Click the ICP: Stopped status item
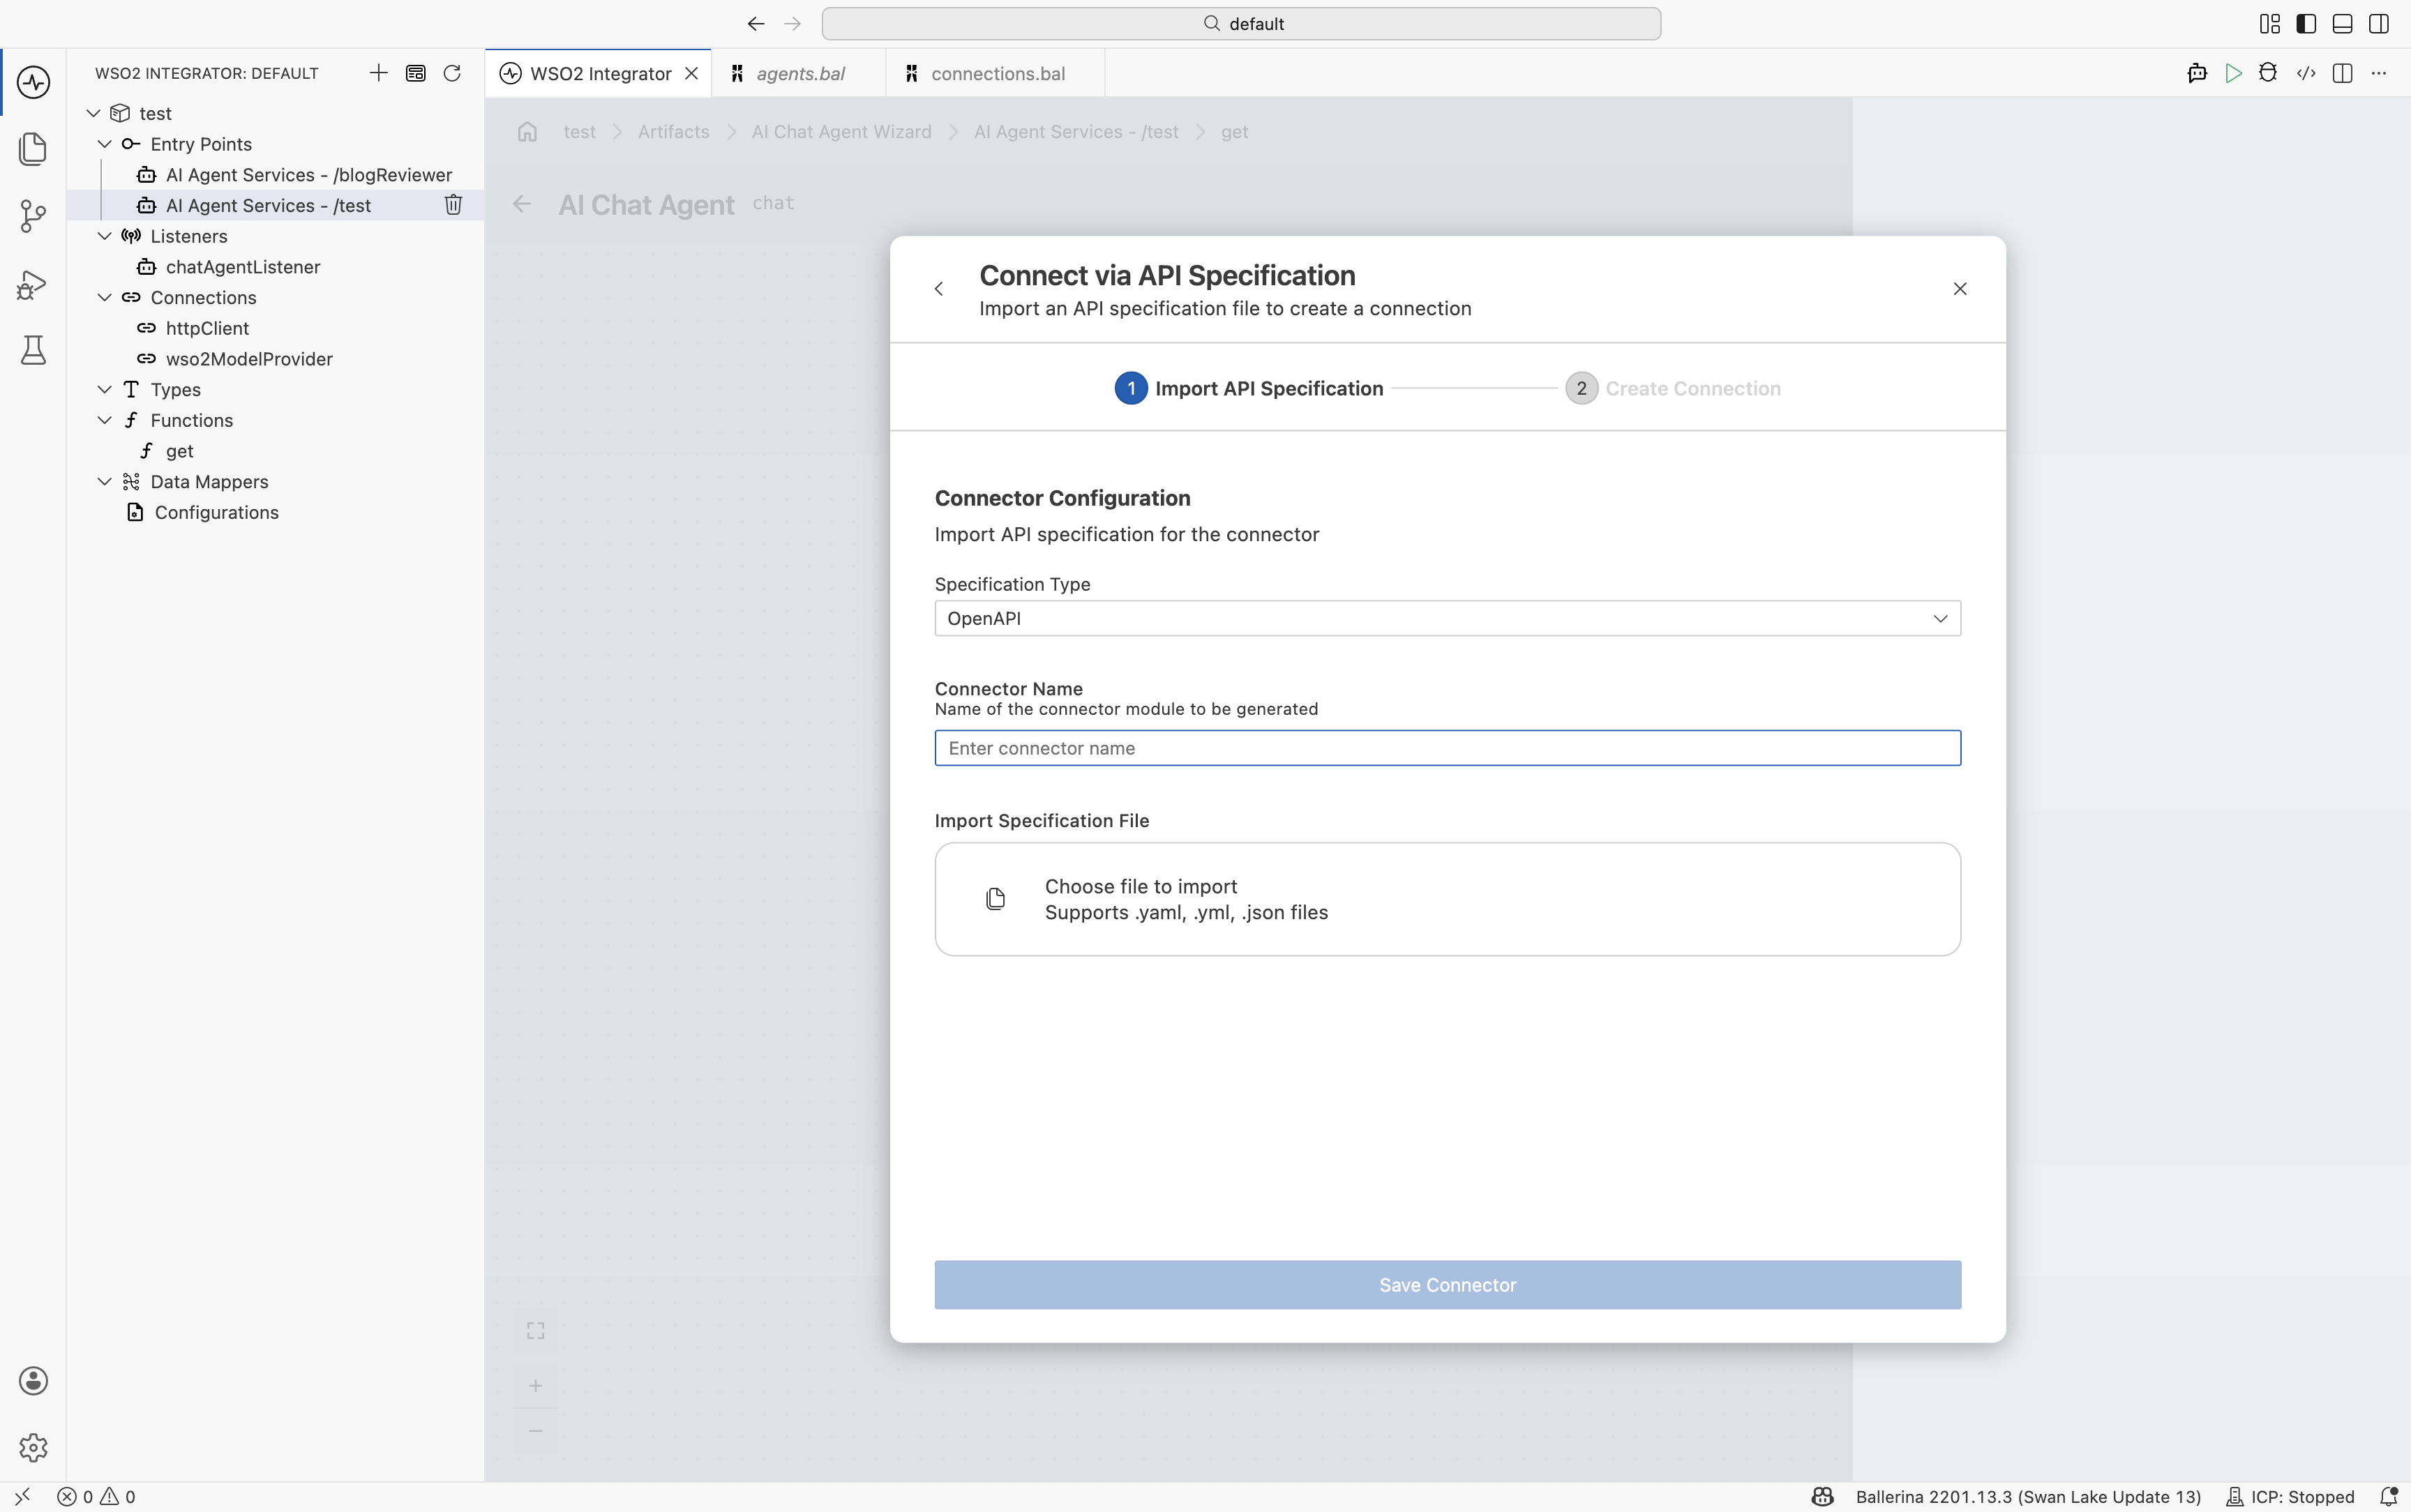Viewport: 2411px width, 1512px height. click(2291, 1497)
